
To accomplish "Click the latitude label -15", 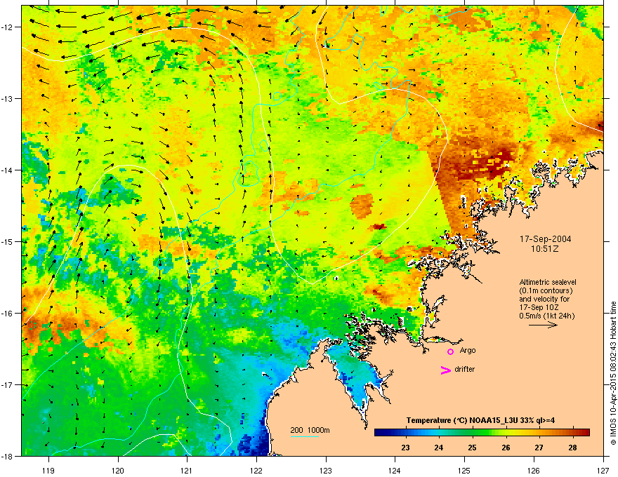I will pos(8,241).
